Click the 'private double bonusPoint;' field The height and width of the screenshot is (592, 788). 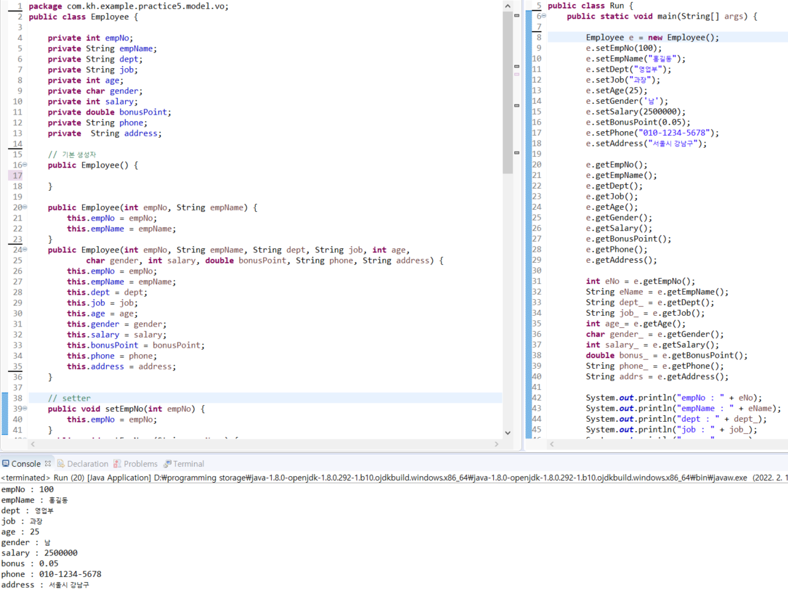click(x=109, y=112)
